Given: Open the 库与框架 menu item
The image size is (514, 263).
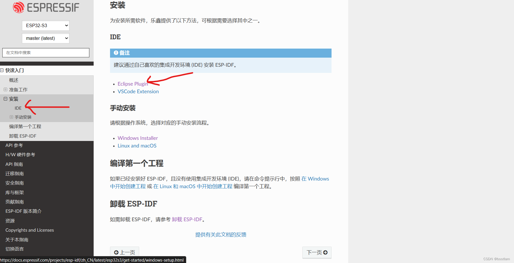Looking at the screenshot, I should tap(15, 192).
